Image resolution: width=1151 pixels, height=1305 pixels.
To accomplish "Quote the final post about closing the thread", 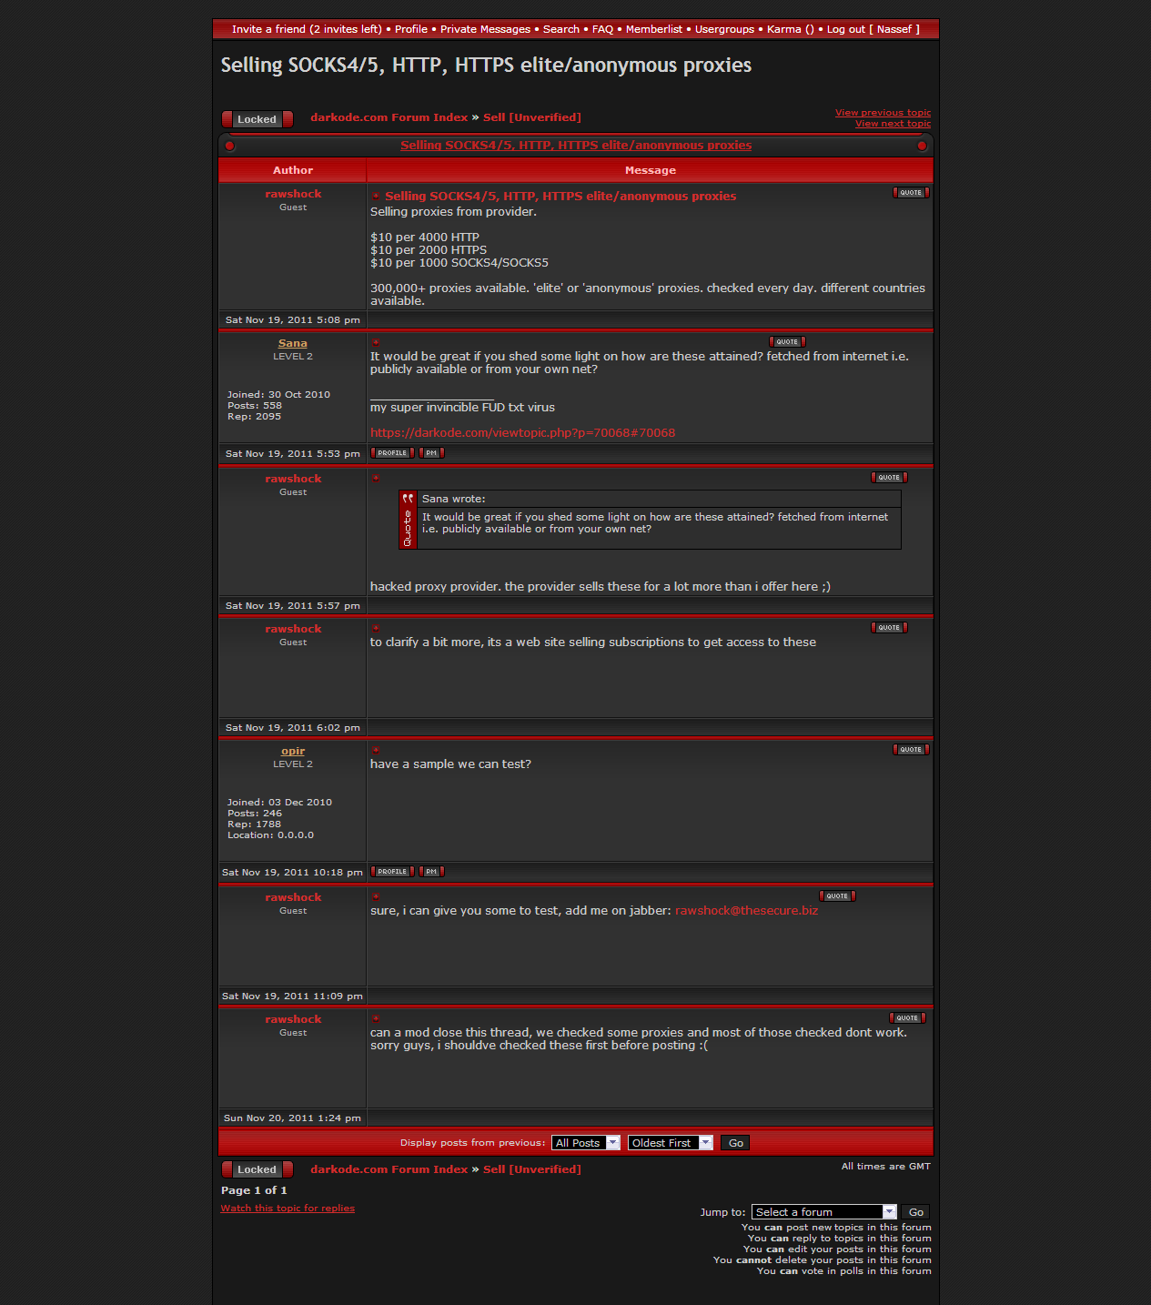I will (906, 1018).
